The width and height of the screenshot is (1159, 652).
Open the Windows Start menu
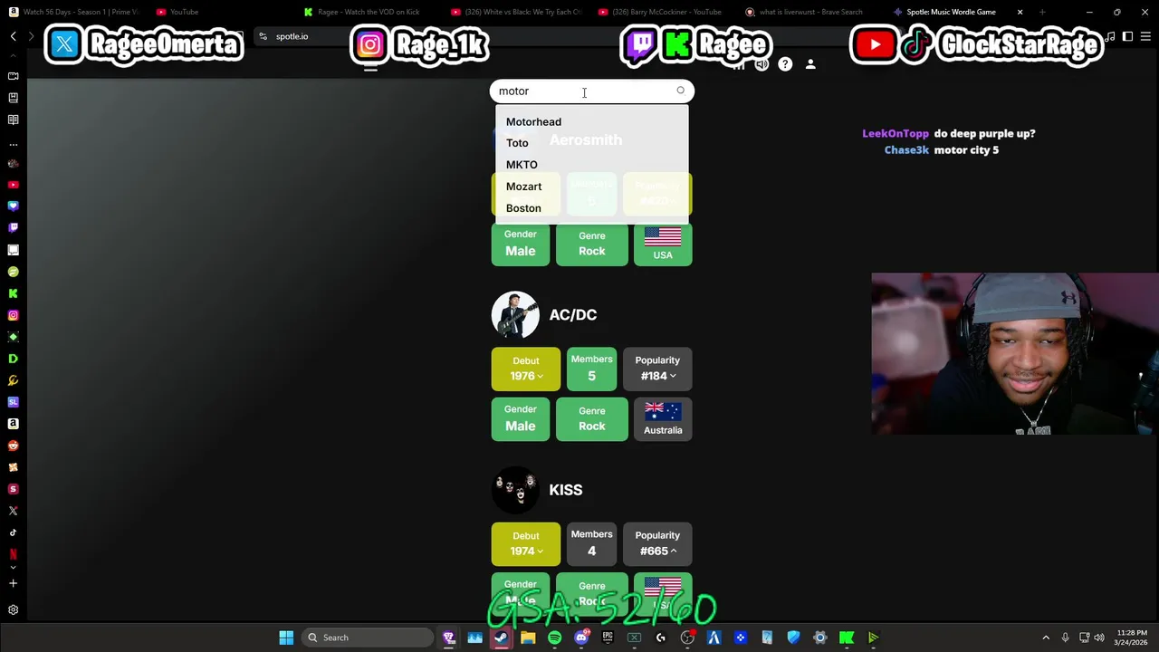[x=286, y=638]
